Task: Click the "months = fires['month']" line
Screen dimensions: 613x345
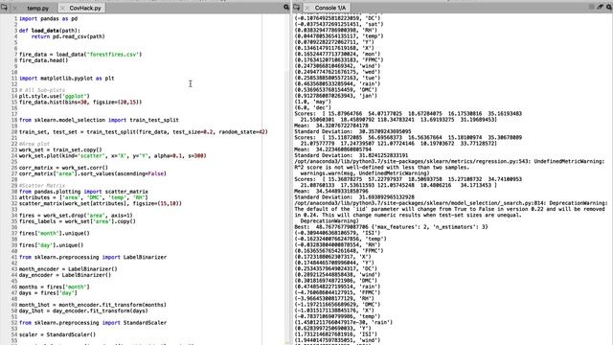Action: pyautogui.click(x=55, y=287)
